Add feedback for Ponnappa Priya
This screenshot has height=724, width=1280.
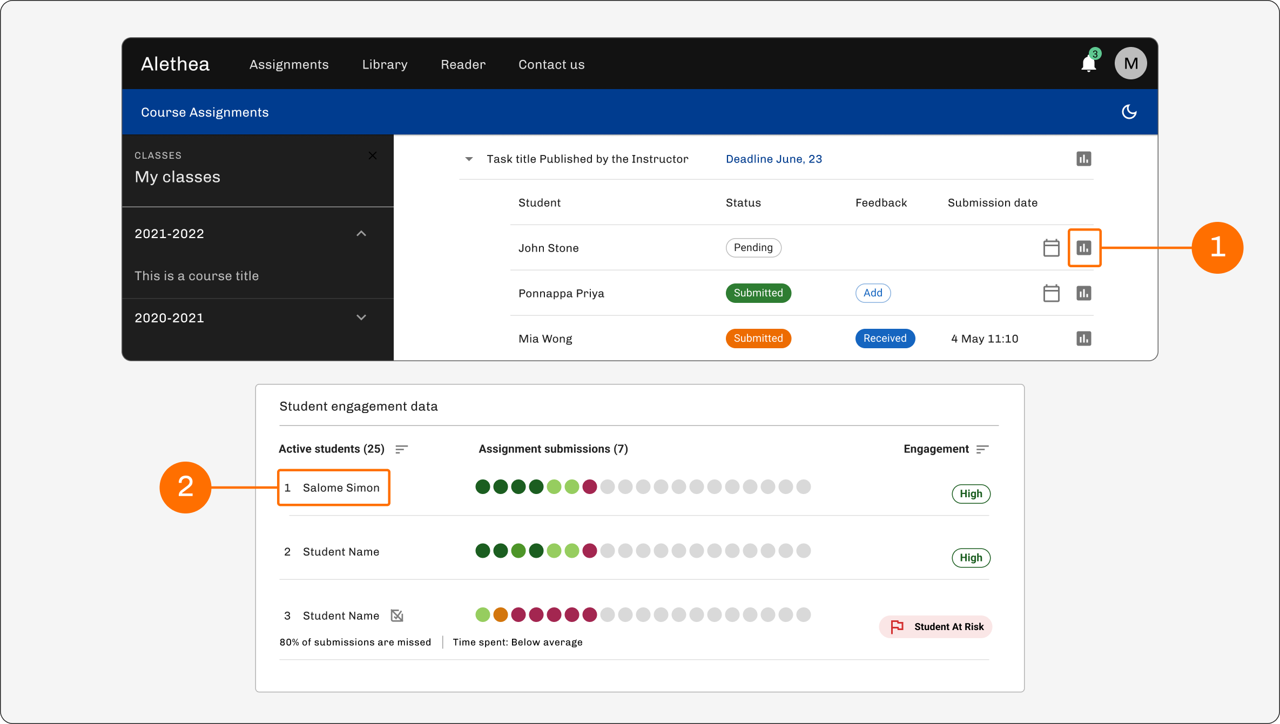(873, 293)
